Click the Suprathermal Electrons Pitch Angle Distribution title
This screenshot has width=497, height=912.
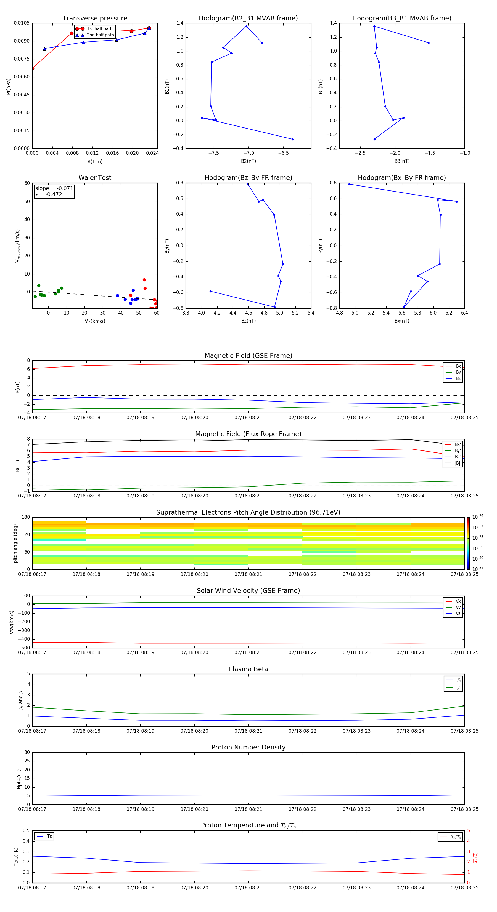tap(248, 512)
